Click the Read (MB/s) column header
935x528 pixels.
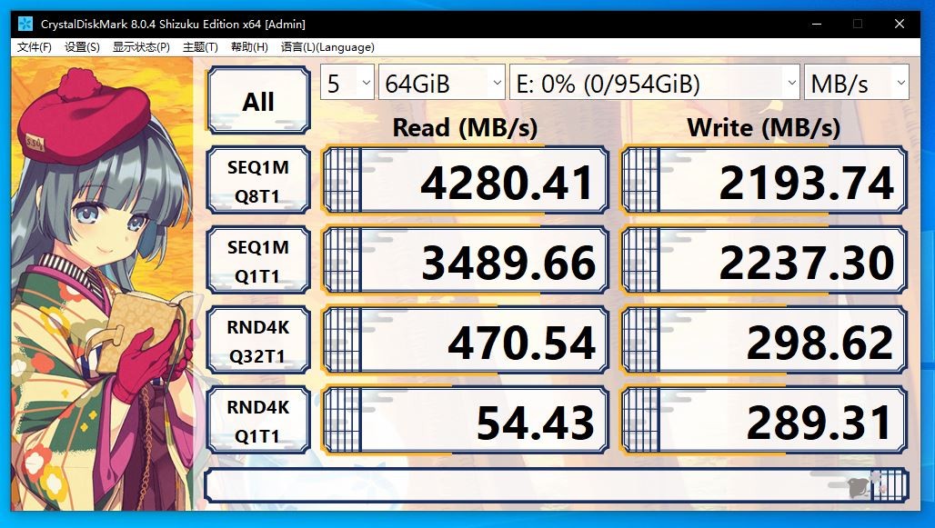tap(465, 127)
